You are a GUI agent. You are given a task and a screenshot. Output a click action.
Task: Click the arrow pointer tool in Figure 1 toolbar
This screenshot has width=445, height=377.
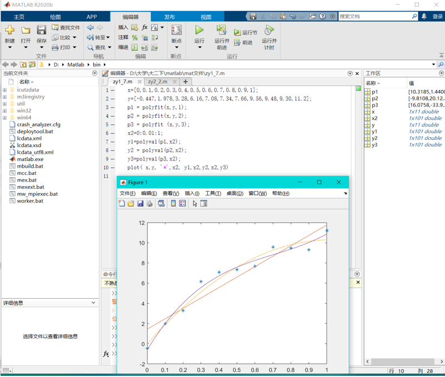tap(194, 203)
